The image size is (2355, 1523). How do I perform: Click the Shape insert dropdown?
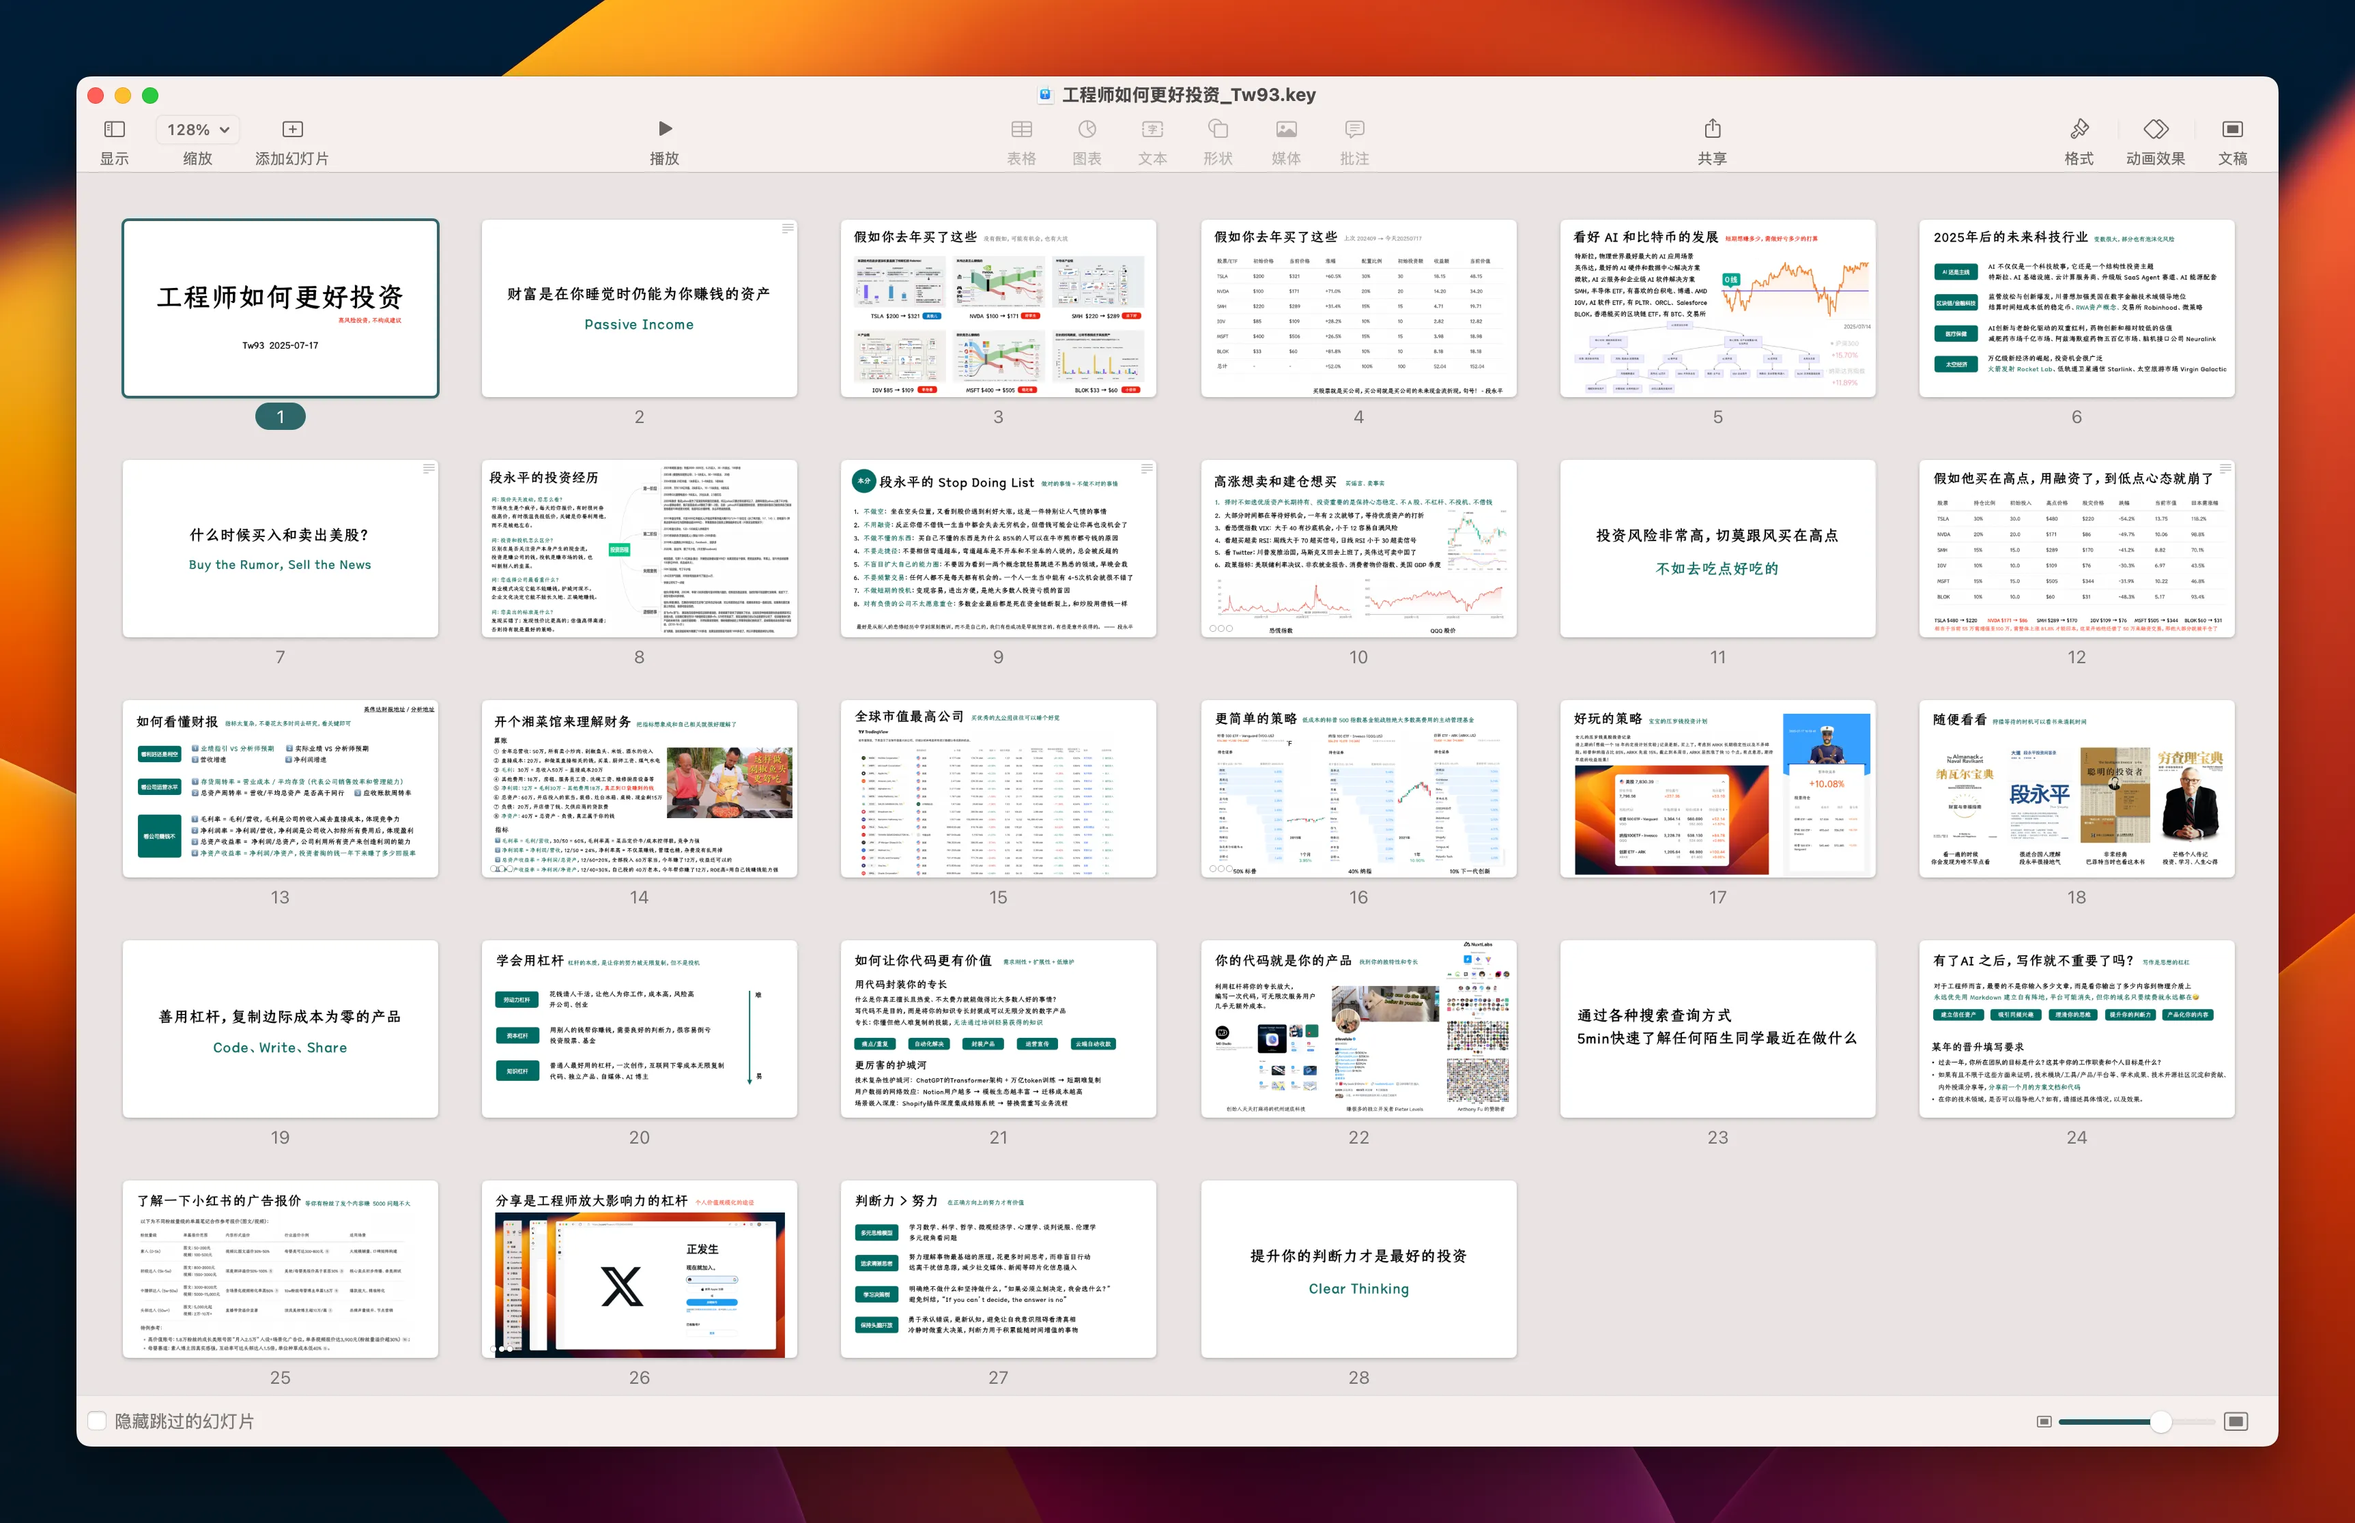[1218, 128]
